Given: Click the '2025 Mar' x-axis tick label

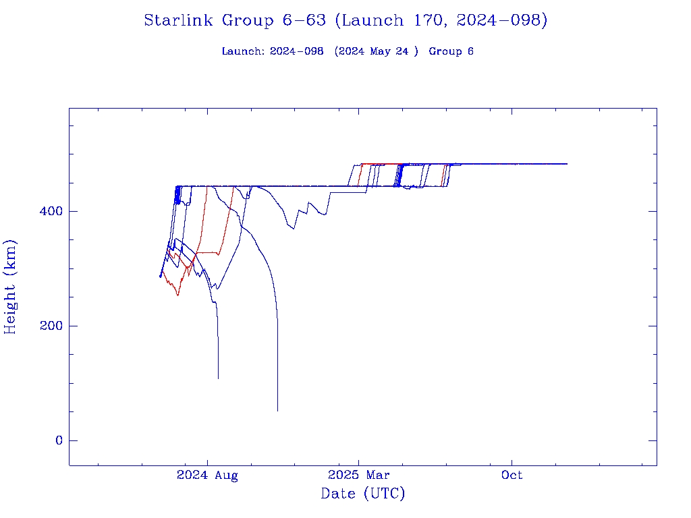Looking at the screenshot, I should point(359,476).
